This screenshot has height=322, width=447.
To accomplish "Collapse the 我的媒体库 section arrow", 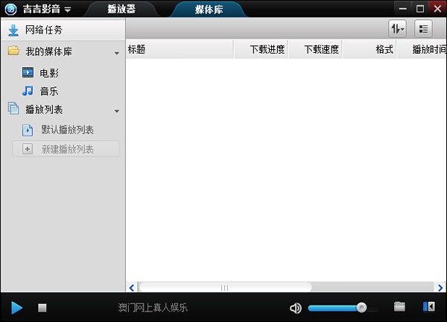I will (x=117, y=53).
